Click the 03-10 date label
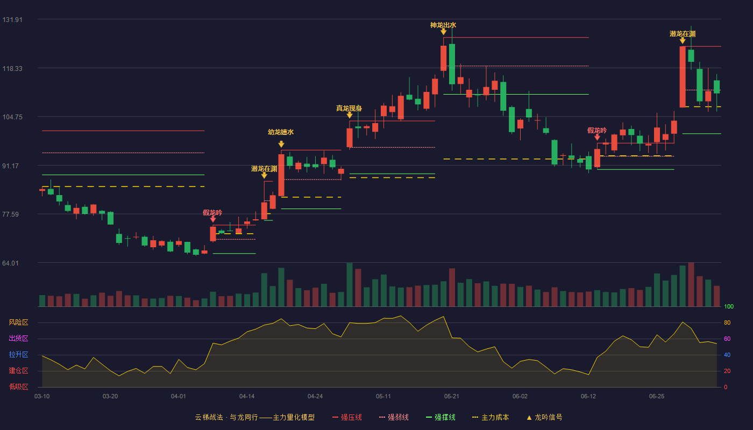The image size is (753, 430). click(x=42, y=396)
